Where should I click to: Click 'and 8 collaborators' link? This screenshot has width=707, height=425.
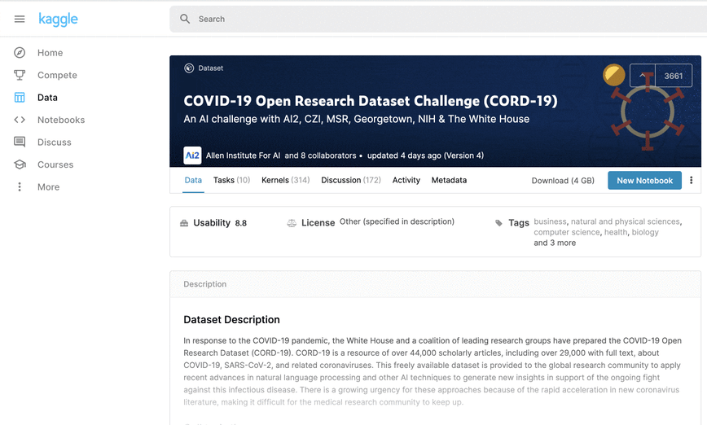[x=320, y=156]
